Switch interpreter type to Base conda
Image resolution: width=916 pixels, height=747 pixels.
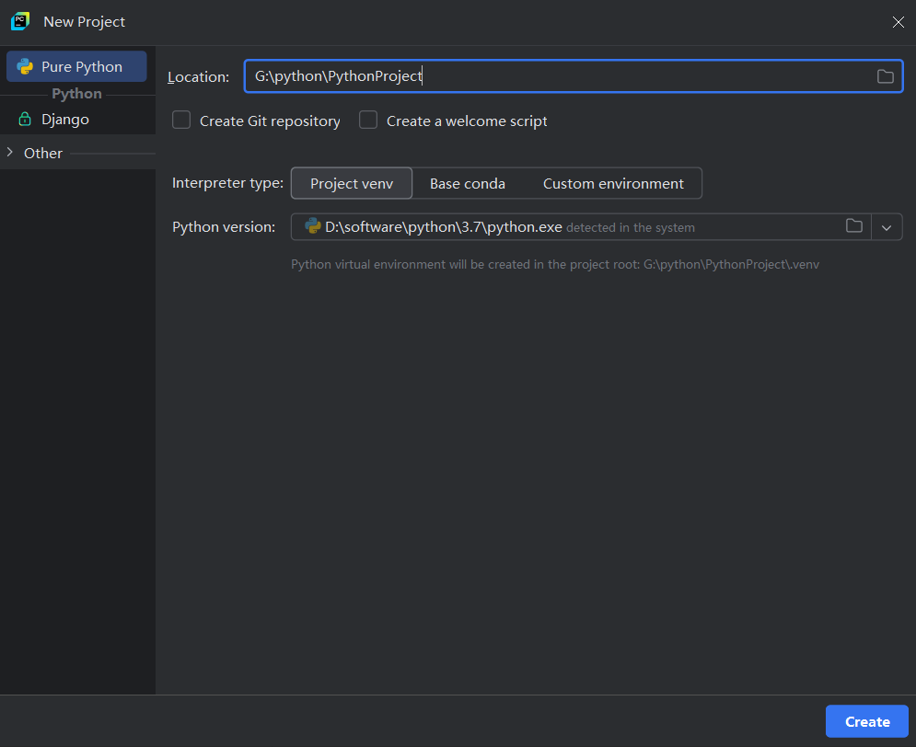coord(468,183)
